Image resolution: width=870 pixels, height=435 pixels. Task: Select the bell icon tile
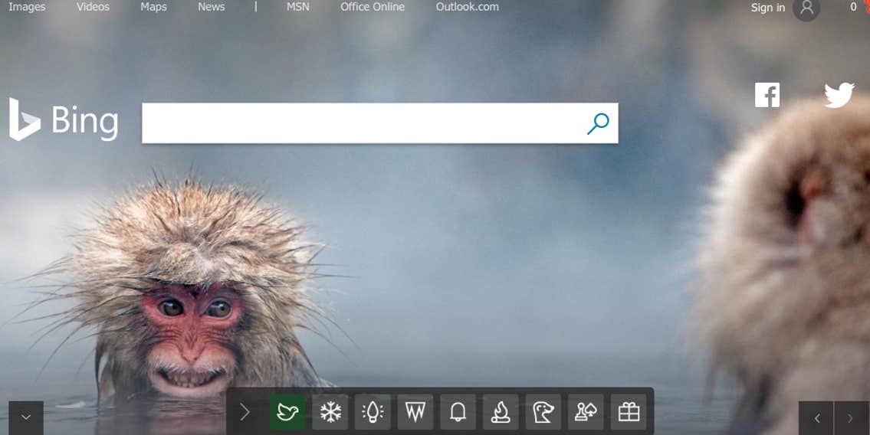pos(458,412)
